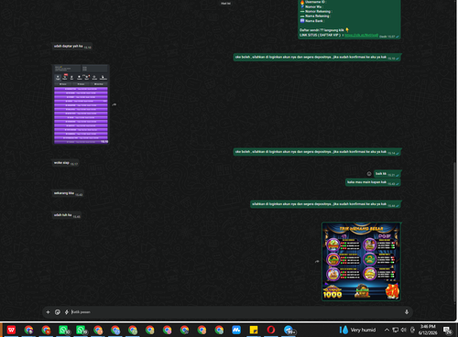Open notification center icon
458x337 pixels.
[x=448, y=330]
